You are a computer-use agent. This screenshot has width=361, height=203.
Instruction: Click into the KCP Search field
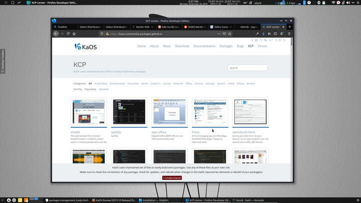coord(248,68)
